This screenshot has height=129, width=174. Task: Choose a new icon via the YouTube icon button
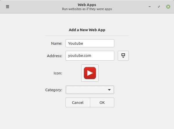(90, 73)
